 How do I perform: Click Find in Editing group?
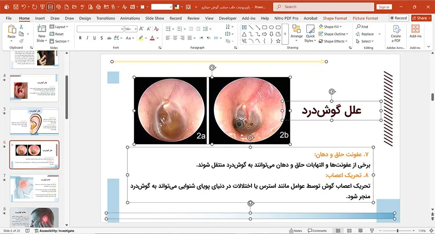click(x=362, y=27)
